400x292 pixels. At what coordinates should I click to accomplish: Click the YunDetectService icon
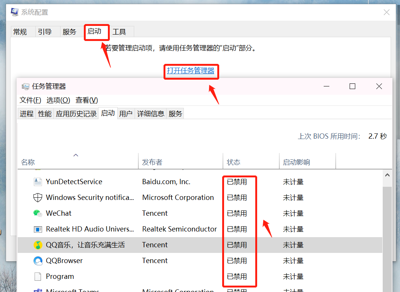[x=38, y=182]
